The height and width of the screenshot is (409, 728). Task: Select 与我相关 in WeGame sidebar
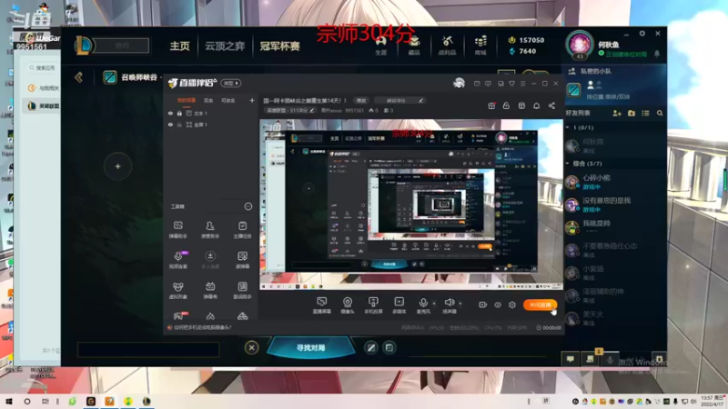click(x=43, y=87)
